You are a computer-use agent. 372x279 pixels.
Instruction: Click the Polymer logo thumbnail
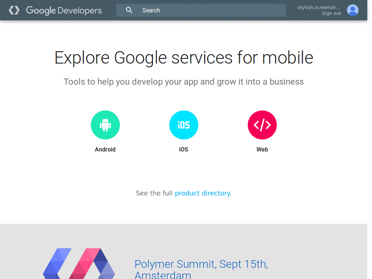click(x=79, y=264)
